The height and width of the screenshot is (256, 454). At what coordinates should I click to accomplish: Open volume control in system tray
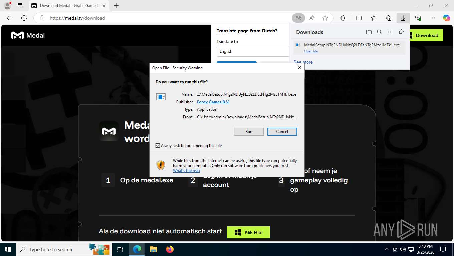403,249
